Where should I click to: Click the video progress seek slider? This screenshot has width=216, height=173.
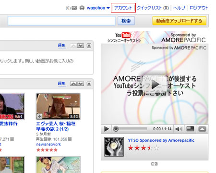click(x=130, y=129)
